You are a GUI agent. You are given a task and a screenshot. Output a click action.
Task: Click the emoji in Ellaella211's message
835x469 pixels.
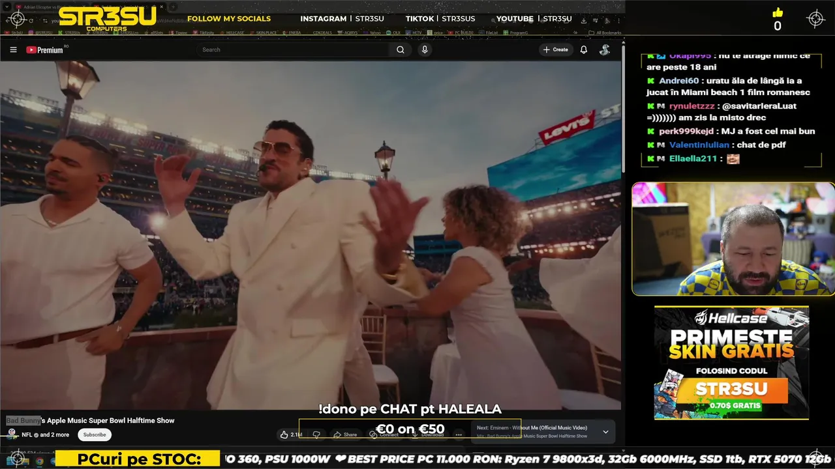[x=733, y=158]
